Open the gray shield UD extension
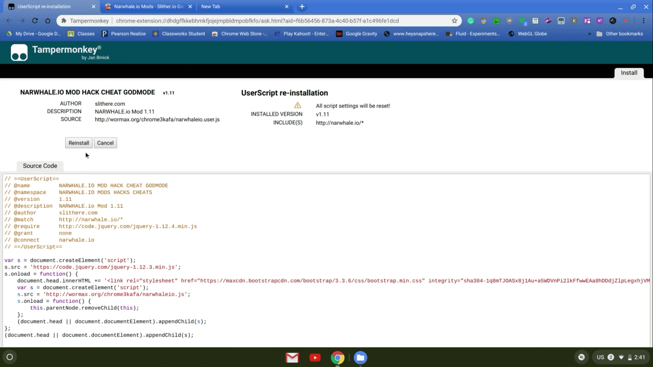Image resolution: width=653 pixels, height=367 pixels. (x=509, y=21)
